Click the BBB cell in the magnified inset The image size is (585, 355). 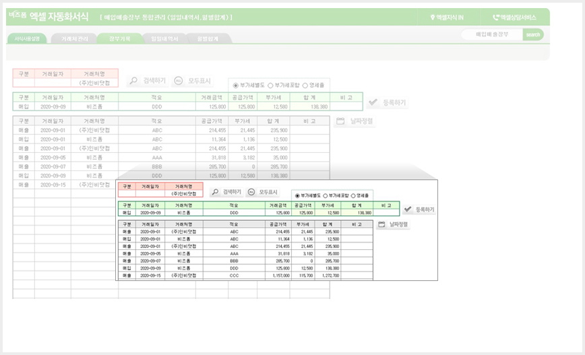coord(234,261)
